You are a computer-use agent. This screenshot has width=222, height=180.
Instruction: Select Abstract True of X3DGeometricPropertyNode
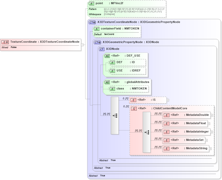(x=102, y=168)
